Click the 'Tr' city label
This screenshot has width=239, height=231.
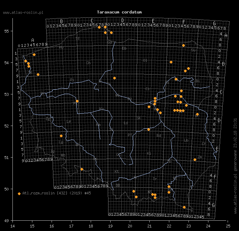pyautogui.click(x=155, y=179)
